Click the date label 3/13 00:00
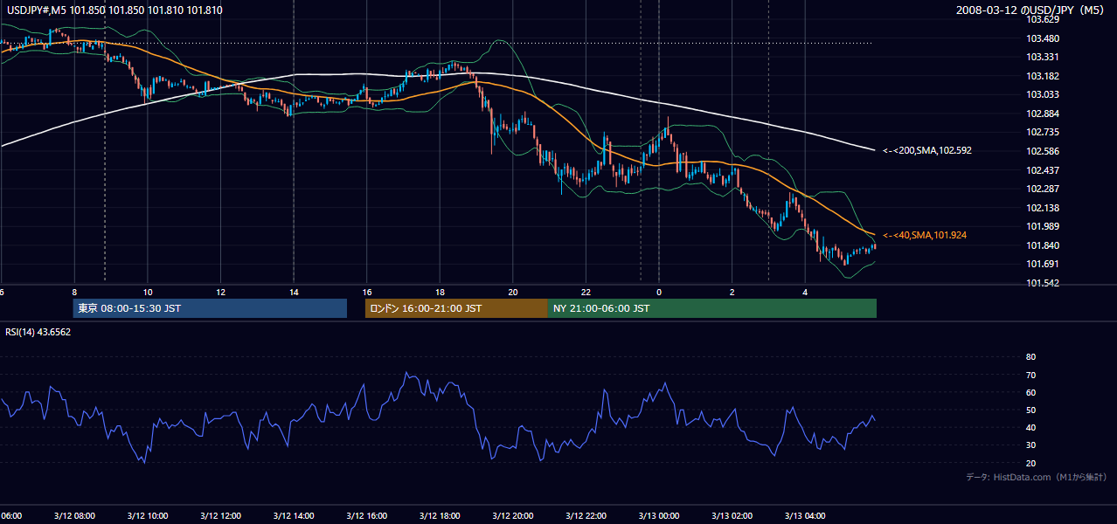This screenshot has height=524, width=1117. click(658, 516)
